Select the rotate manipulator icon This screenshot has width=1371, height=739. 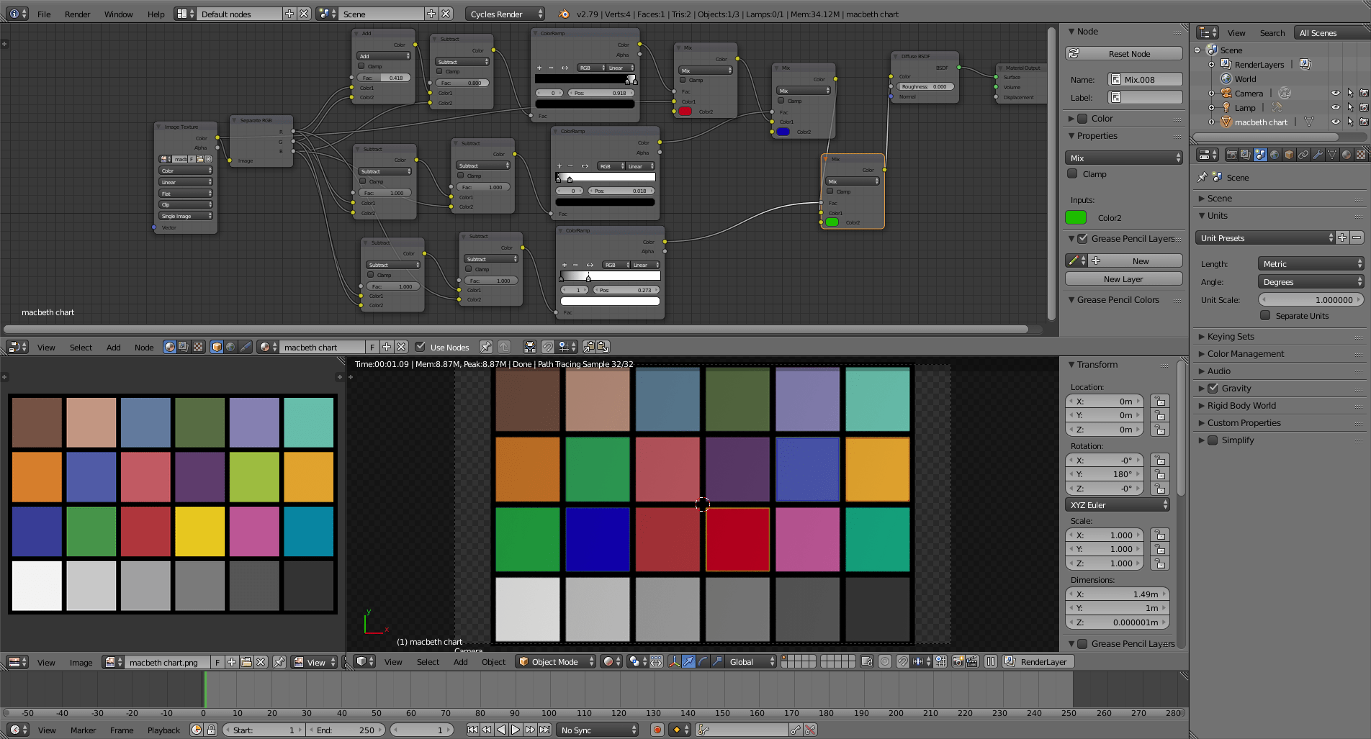click(x=703, y=661)
